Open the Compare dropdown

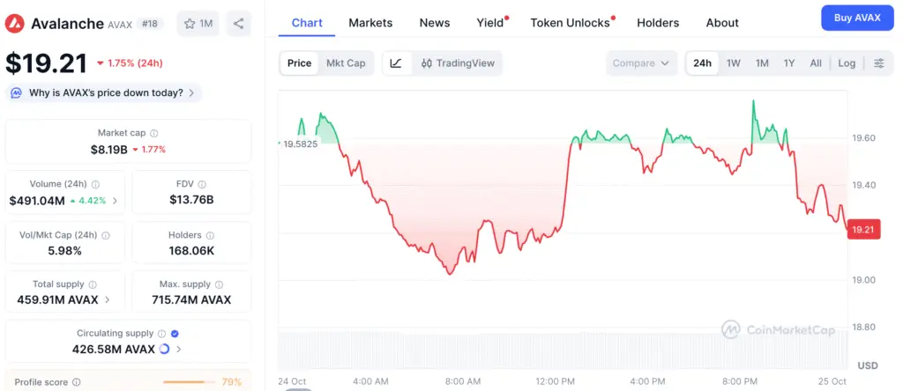pos(642,63)
